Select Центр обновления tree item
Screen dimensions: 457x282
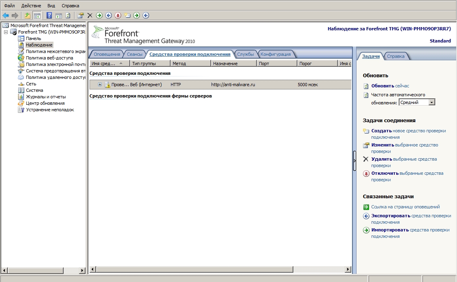pyautogui.click(x=45, y=103)
